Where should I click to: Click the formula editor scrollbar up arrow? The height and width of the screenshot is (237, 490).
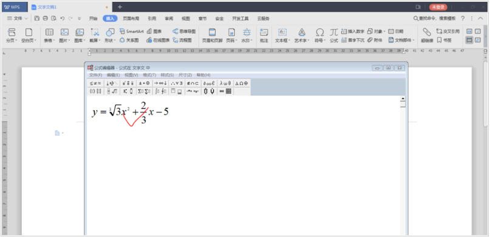[403, 98]
